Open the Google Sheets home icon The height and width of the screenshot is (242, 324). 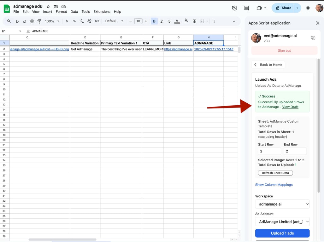(x=7, y=9)
